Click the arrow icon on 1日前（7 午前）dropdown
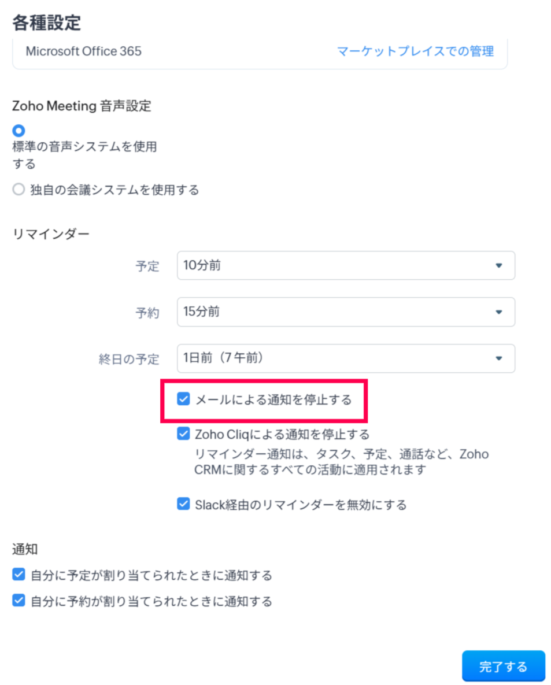The width and height of the screenshot is (551, 685). 499,358
